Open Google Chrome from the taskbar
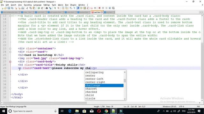The width and height of the screenshot is (204, 114). coord(106,111)
